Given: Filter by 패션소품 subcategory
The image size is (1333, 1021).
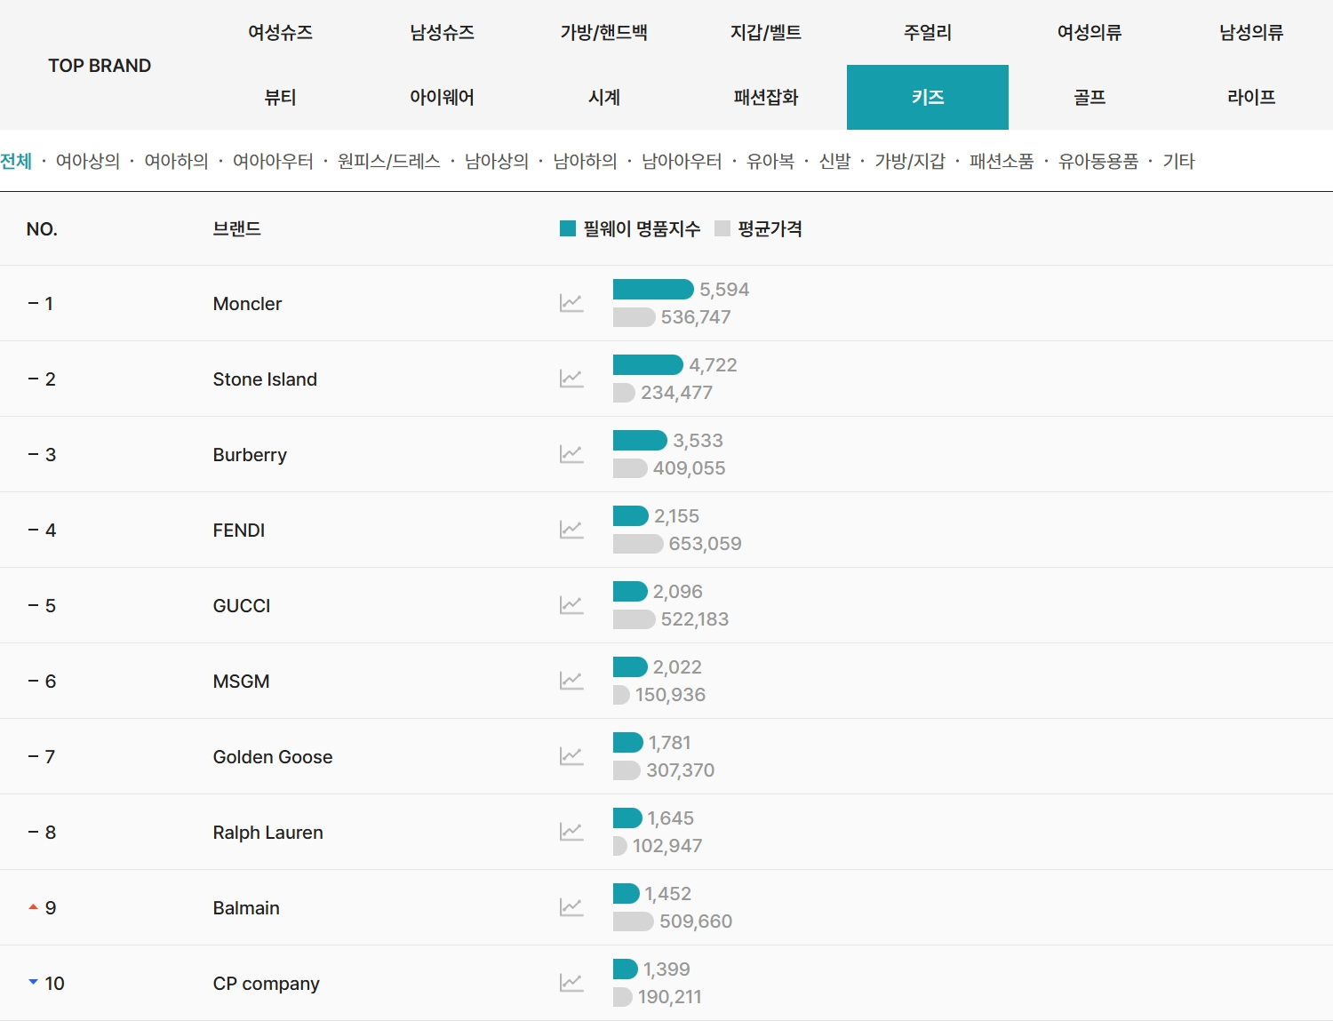Looking at the screenshot, I should pos(1002,161).
